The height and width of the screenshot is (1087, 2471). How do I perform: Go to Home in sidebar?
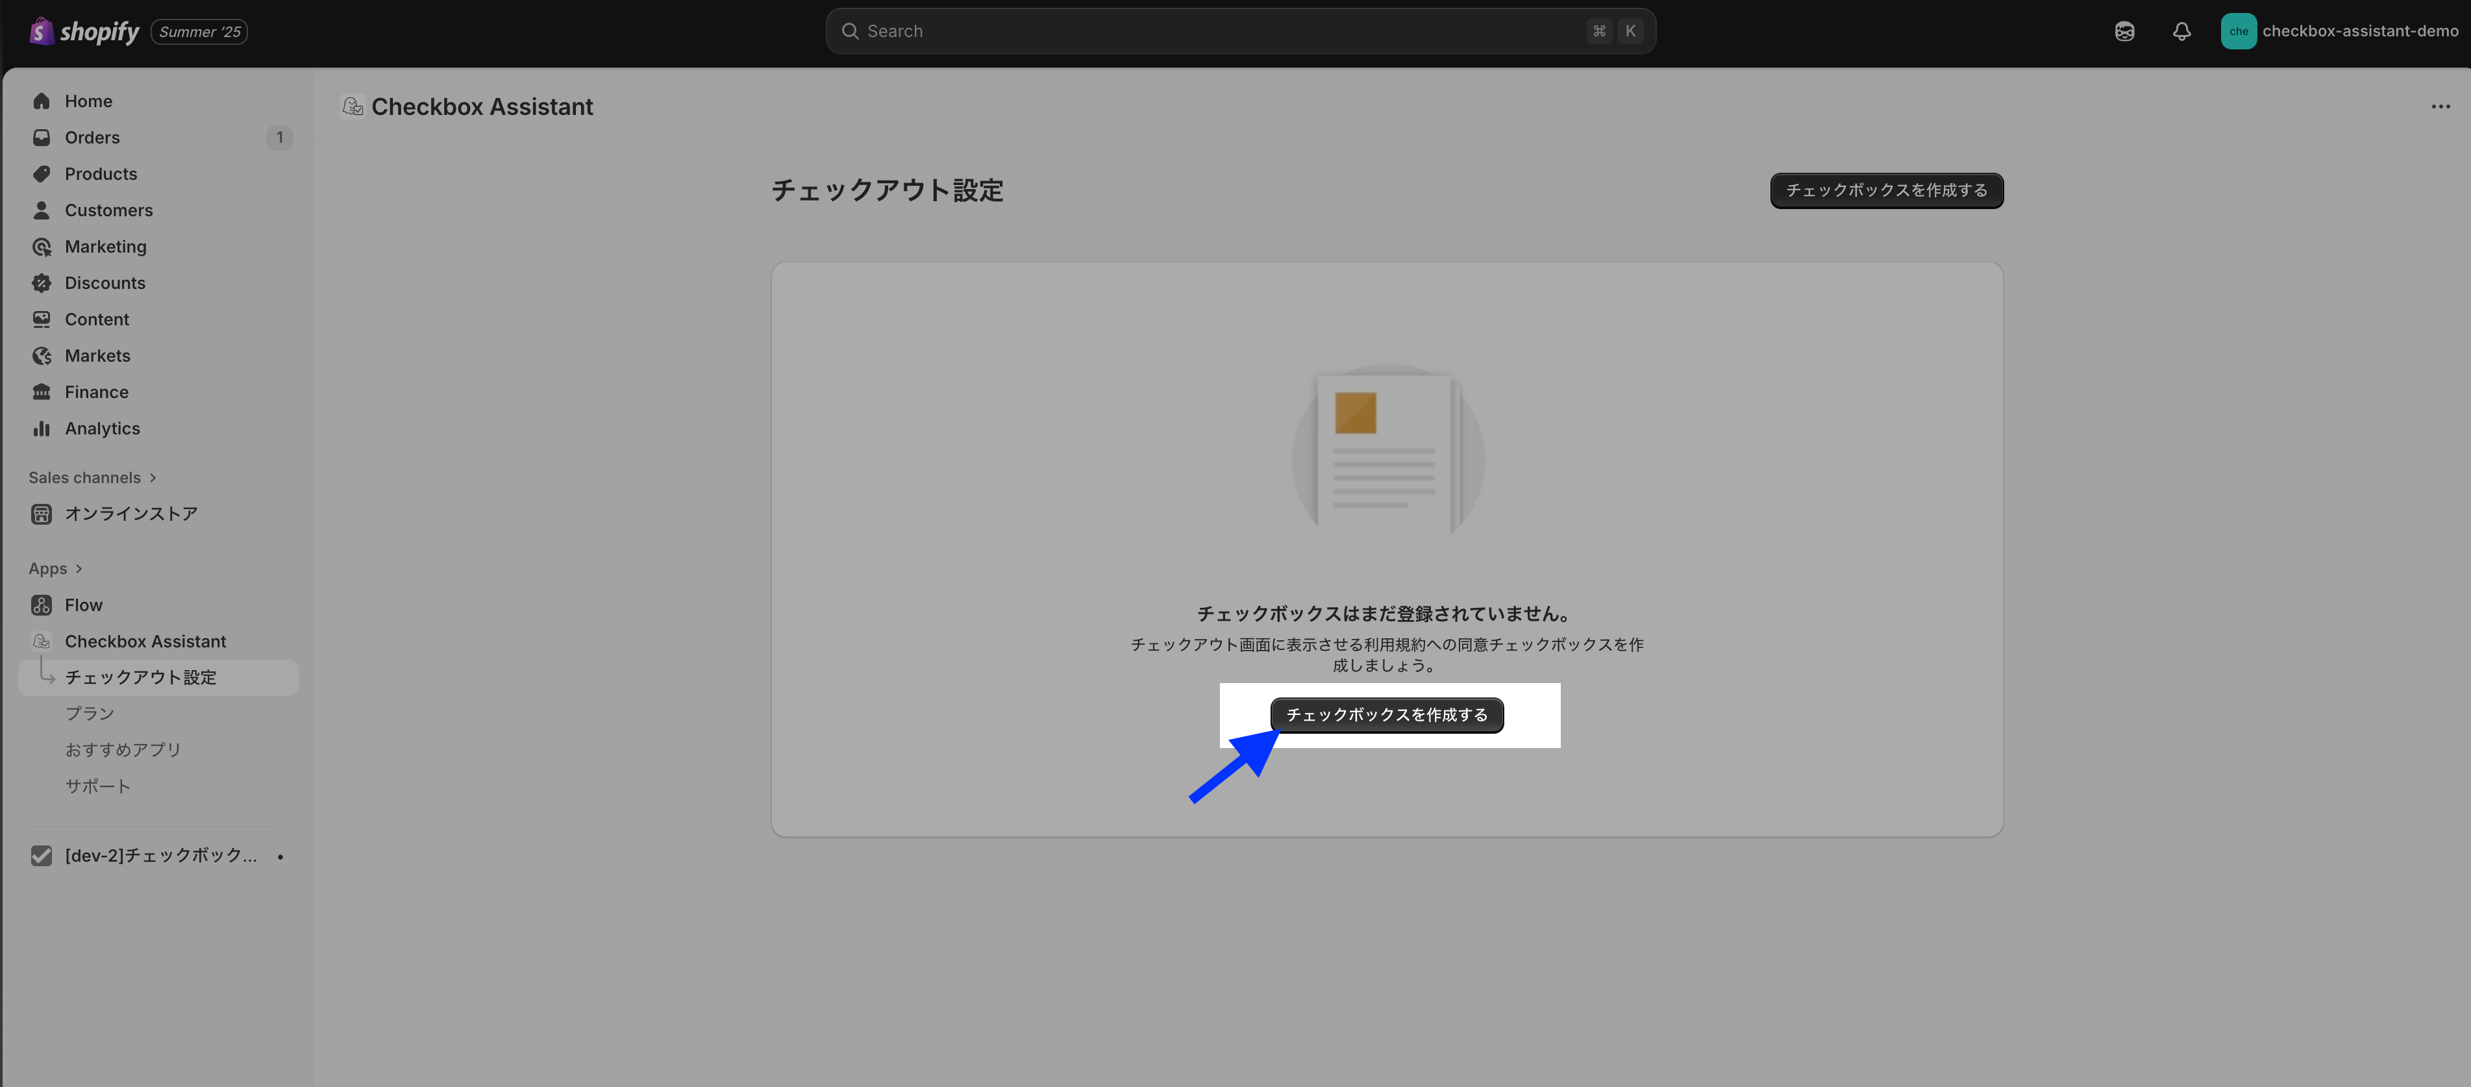(x=88, y=101)
